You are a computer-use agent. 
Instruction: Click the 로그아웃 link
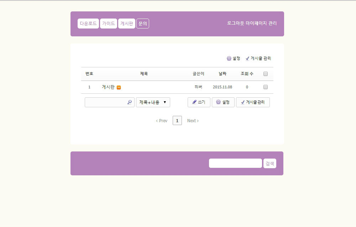coord(236,23)
